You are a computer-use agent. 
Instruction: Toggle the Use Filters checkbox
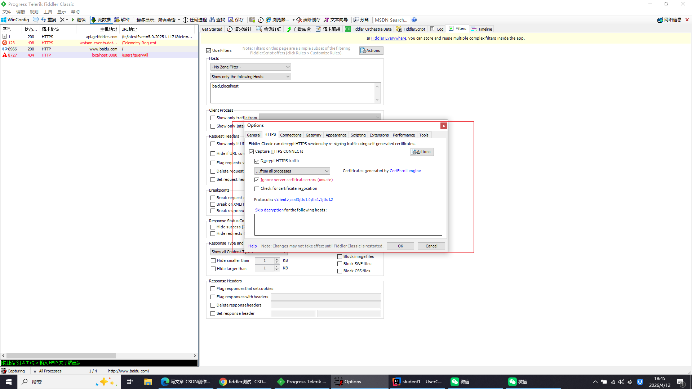(x=209, y=51)
